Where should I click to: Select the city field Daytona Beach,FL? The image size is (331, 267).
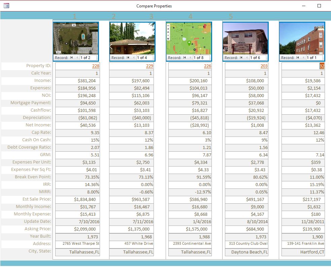click(246, 252)
